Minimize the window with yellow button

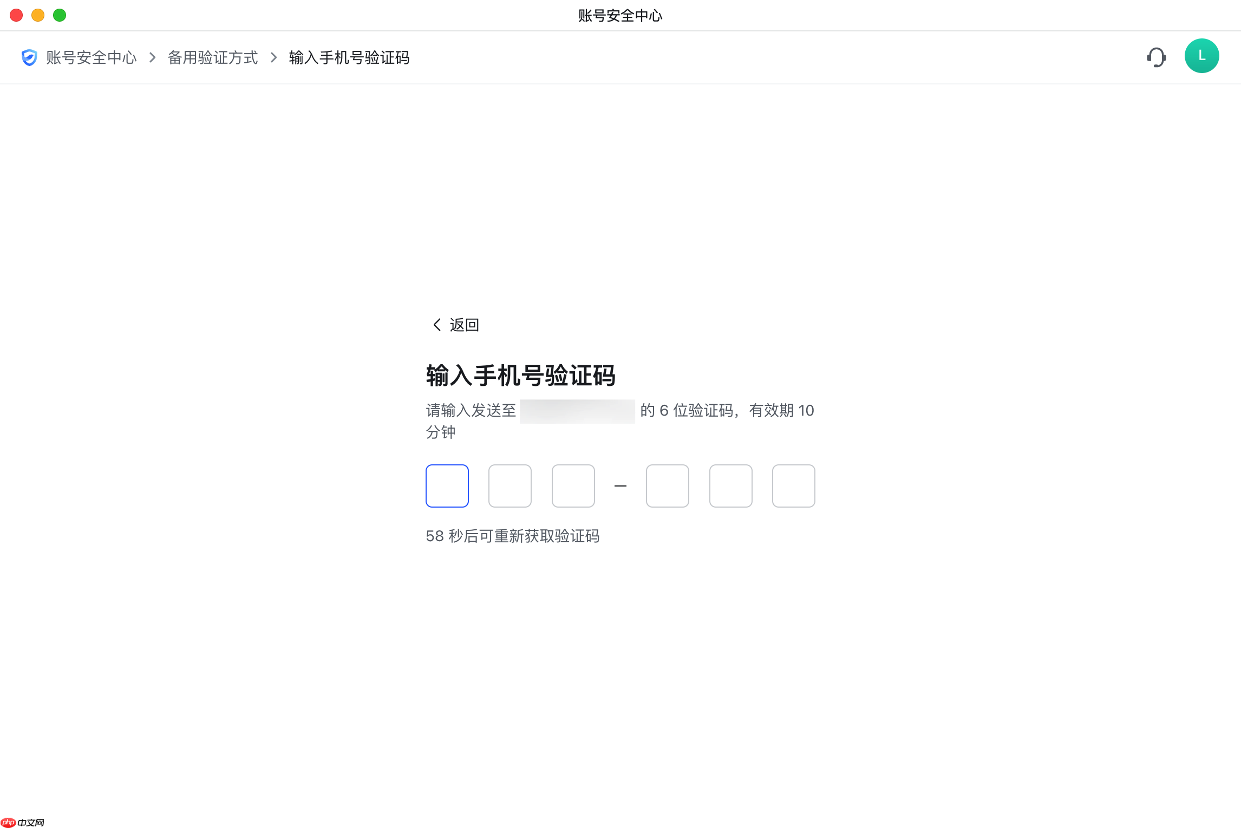(38, 15)
